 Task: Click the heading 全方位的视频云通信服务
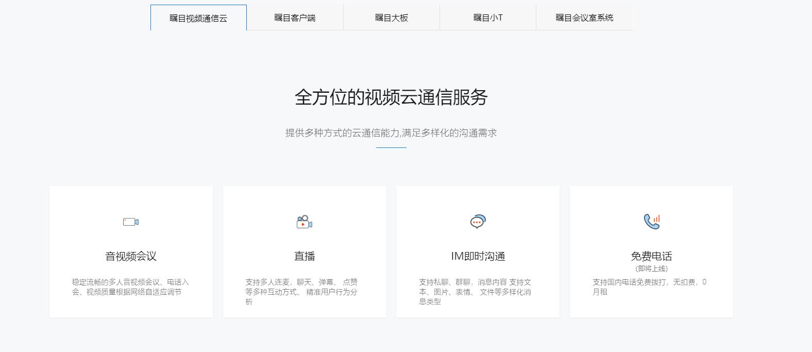coord(391,97)
